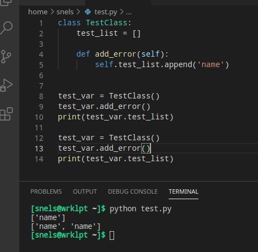Click 'test_var = TestClass()' on line 8

coord(109,96)
